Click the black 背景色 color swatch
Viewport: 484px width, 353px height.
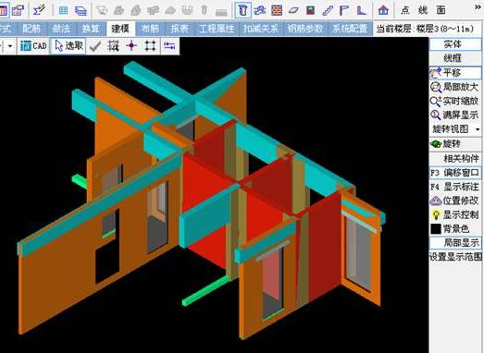[x=436, y=229]
